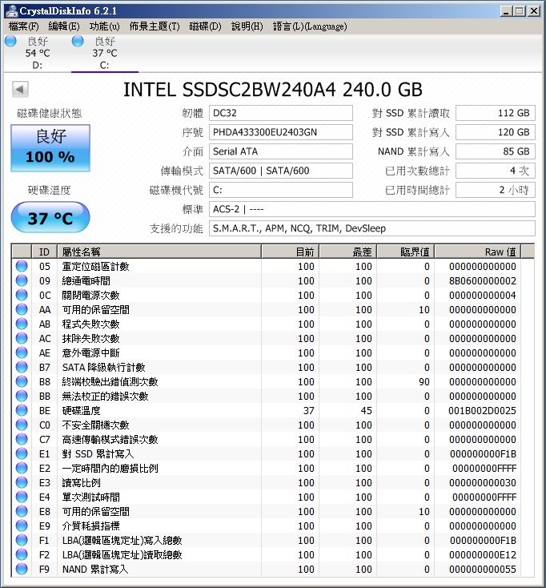Click the status icon for attribute 0C
546x588 pixels.
22,295
